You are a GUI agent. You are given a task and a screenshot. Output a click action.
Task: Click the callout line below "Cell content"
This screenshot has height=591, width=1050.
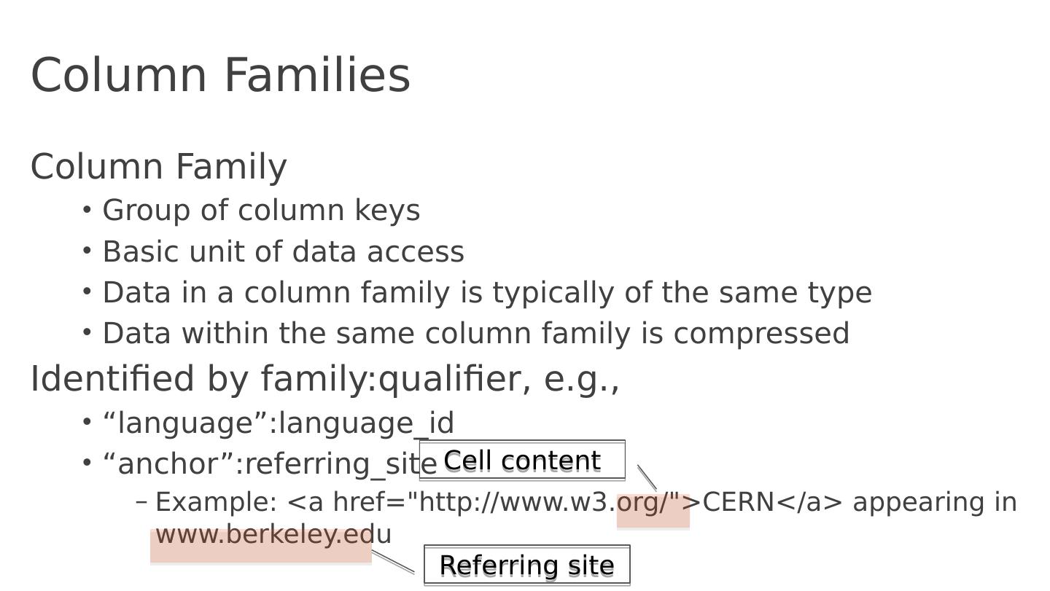click(647, 477)
